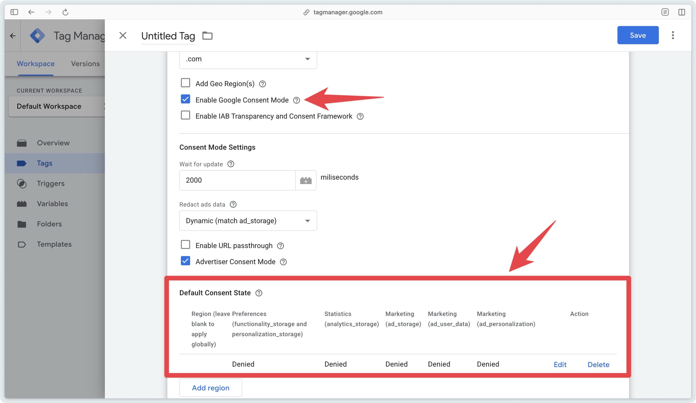Screen dimensions: 696x403
Task: Go back using browser back arrow
Action: [x=31, y=12]
